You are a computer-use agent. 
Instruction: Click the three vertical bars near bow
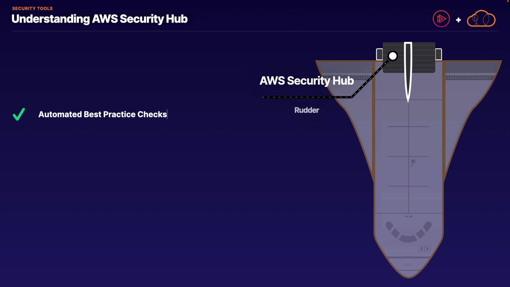[408, 265]
